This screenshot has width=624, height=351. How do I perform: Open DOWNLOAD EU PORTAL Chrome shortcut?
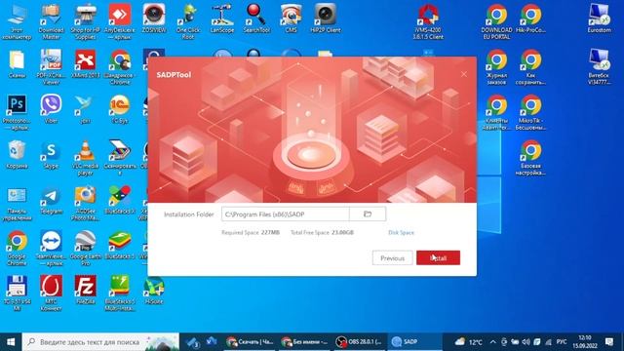point(496,21)
